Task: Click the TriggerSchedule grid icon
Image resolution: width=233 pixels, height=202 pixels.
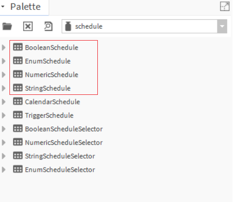Action: (18, 115)
